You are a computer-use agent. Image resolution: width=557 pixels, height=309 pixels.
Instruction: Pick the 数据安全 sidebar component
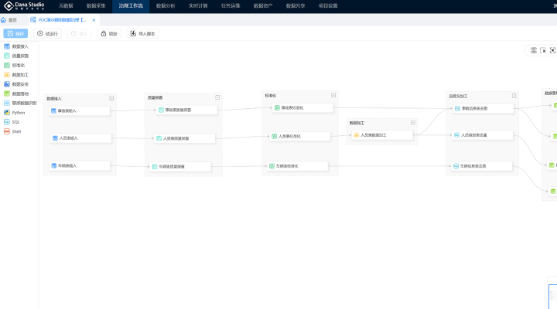click(19, 84)
